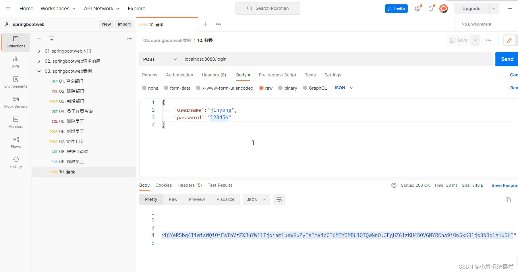Click the Import button

[124, 24]
